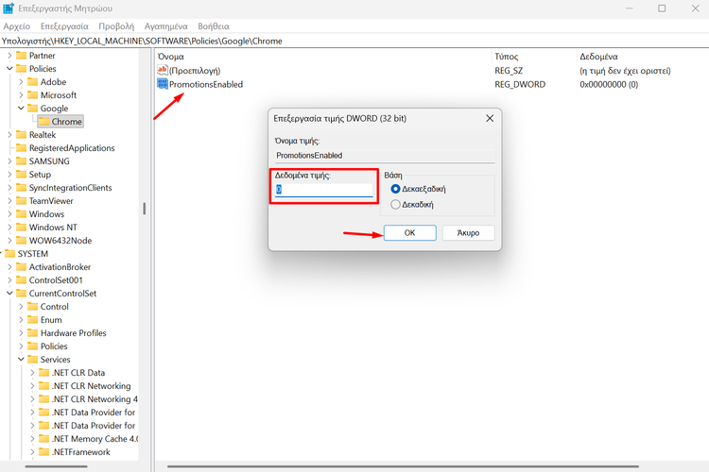Click the Registry Editor app icon in title bar
Image resolution: width=709 pixels, height=472 pixels.
[x=9, y=8]
